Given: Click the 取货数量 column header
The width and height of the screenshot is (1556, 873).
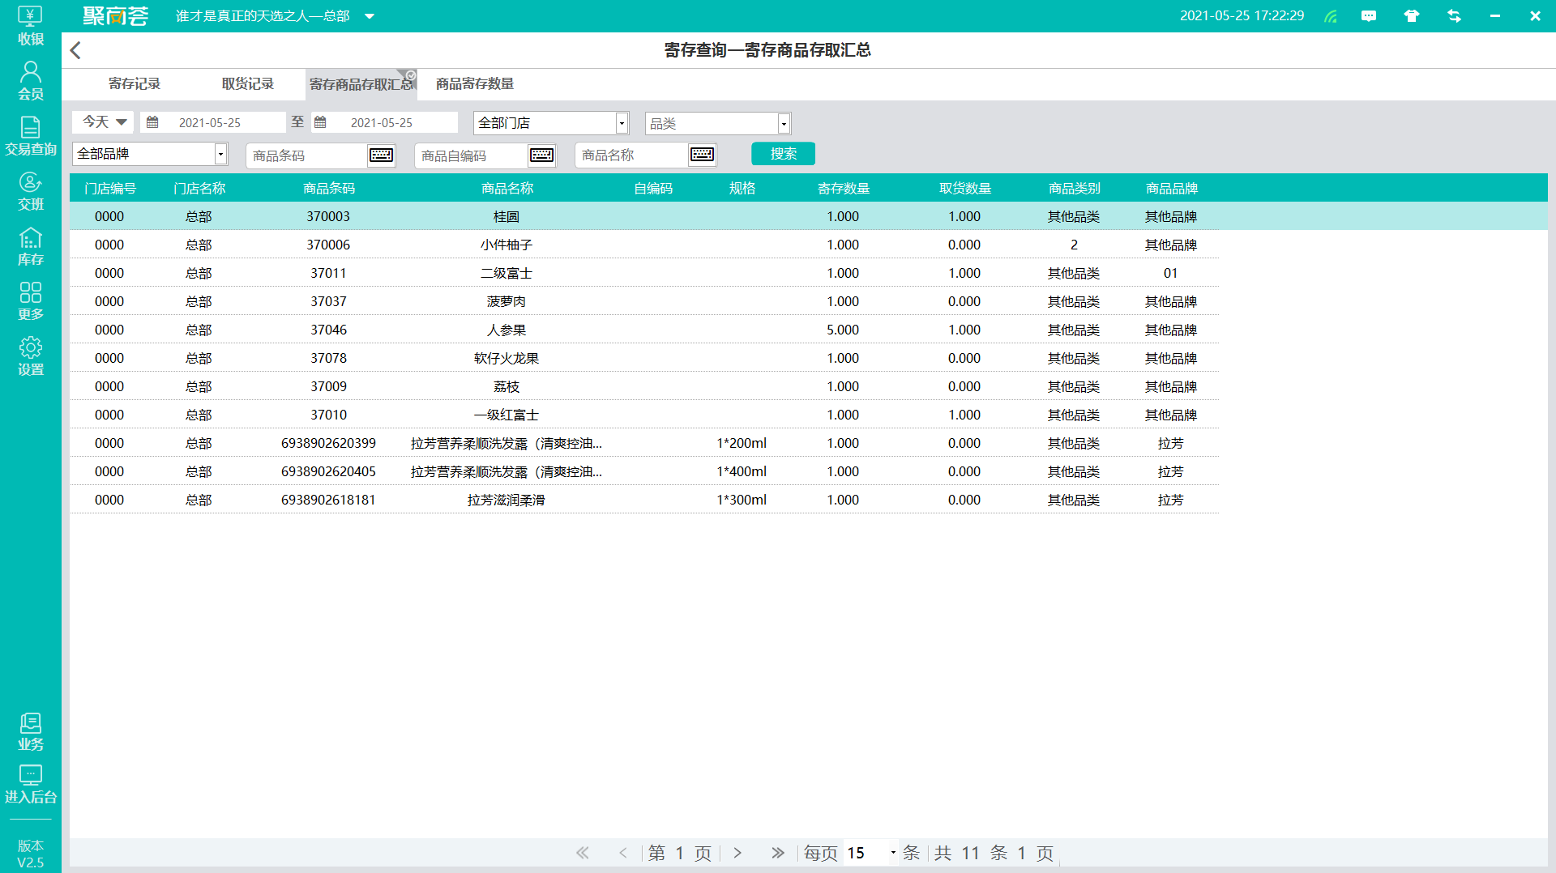Looking at the screenshot, I should [965, 188].
